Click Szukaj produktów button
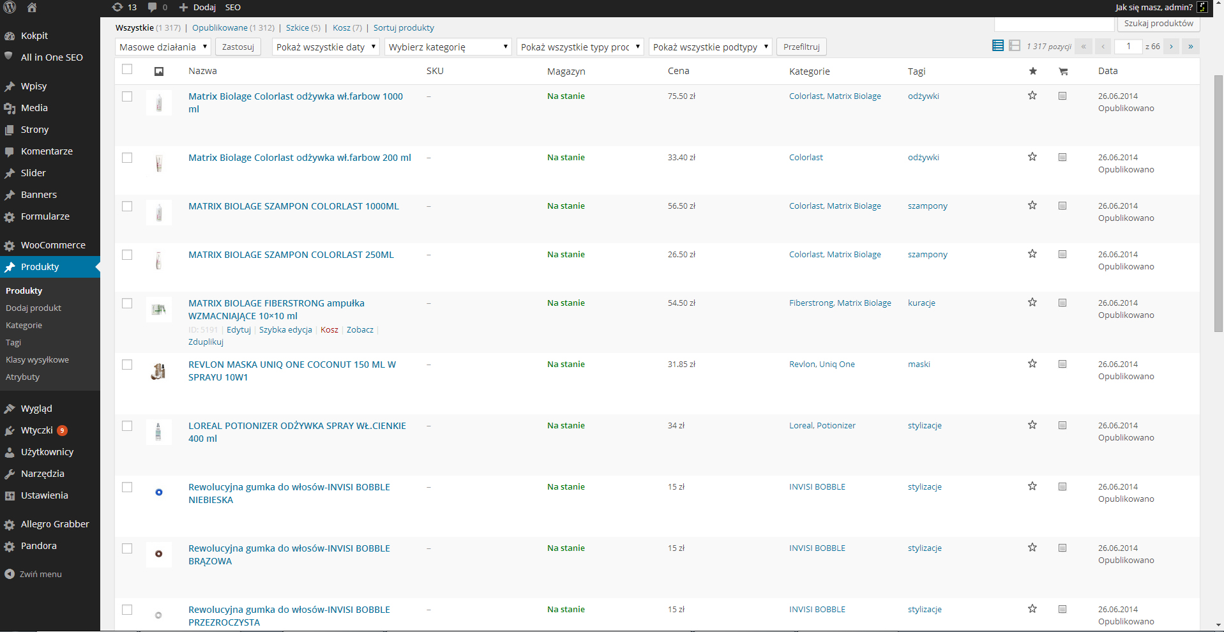The width and height of the screenshot is (1224, 632). [x=1158, y=24]
